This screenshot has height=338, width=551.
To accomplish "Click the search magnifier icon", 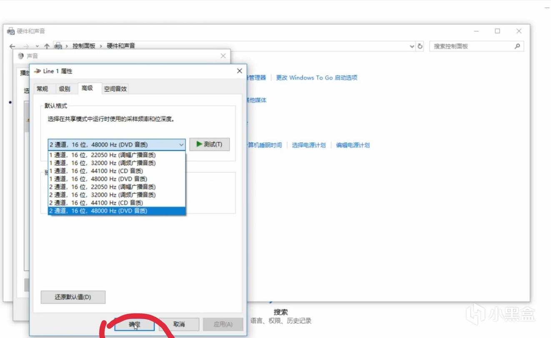I will [x=517, y=46].
